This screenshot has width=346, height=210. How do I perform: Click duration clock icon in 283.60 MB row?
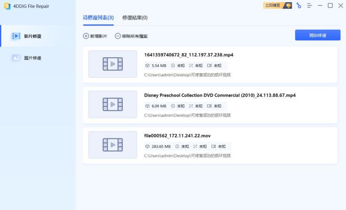pos(177,147)
